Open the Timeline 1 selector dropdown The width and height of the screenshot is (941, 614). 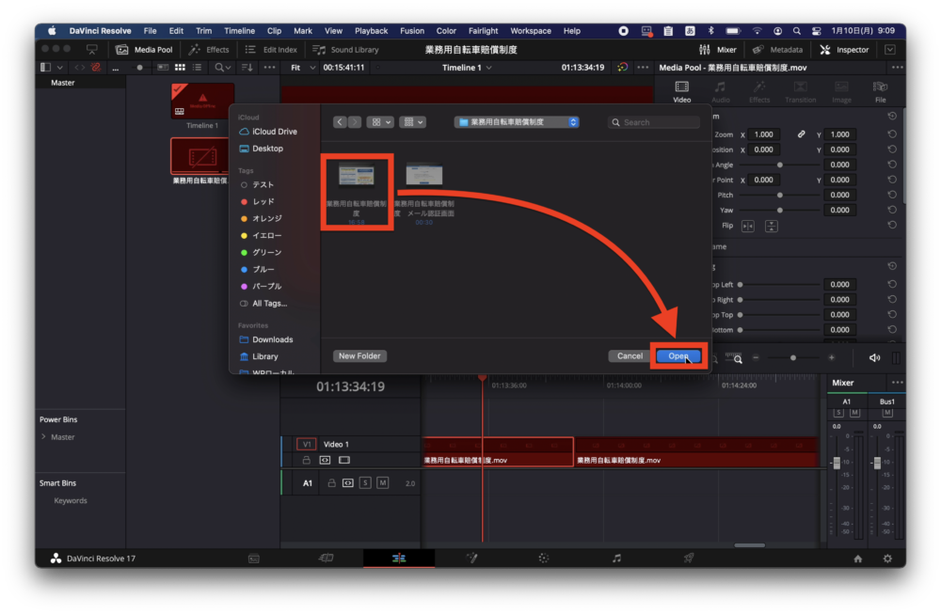click(x=467, y=68)
